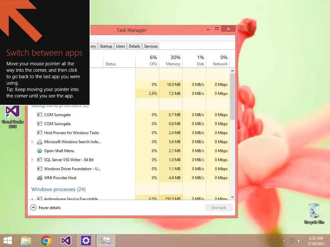Switch to PC settings gear taskbar app

click(86, 241)
